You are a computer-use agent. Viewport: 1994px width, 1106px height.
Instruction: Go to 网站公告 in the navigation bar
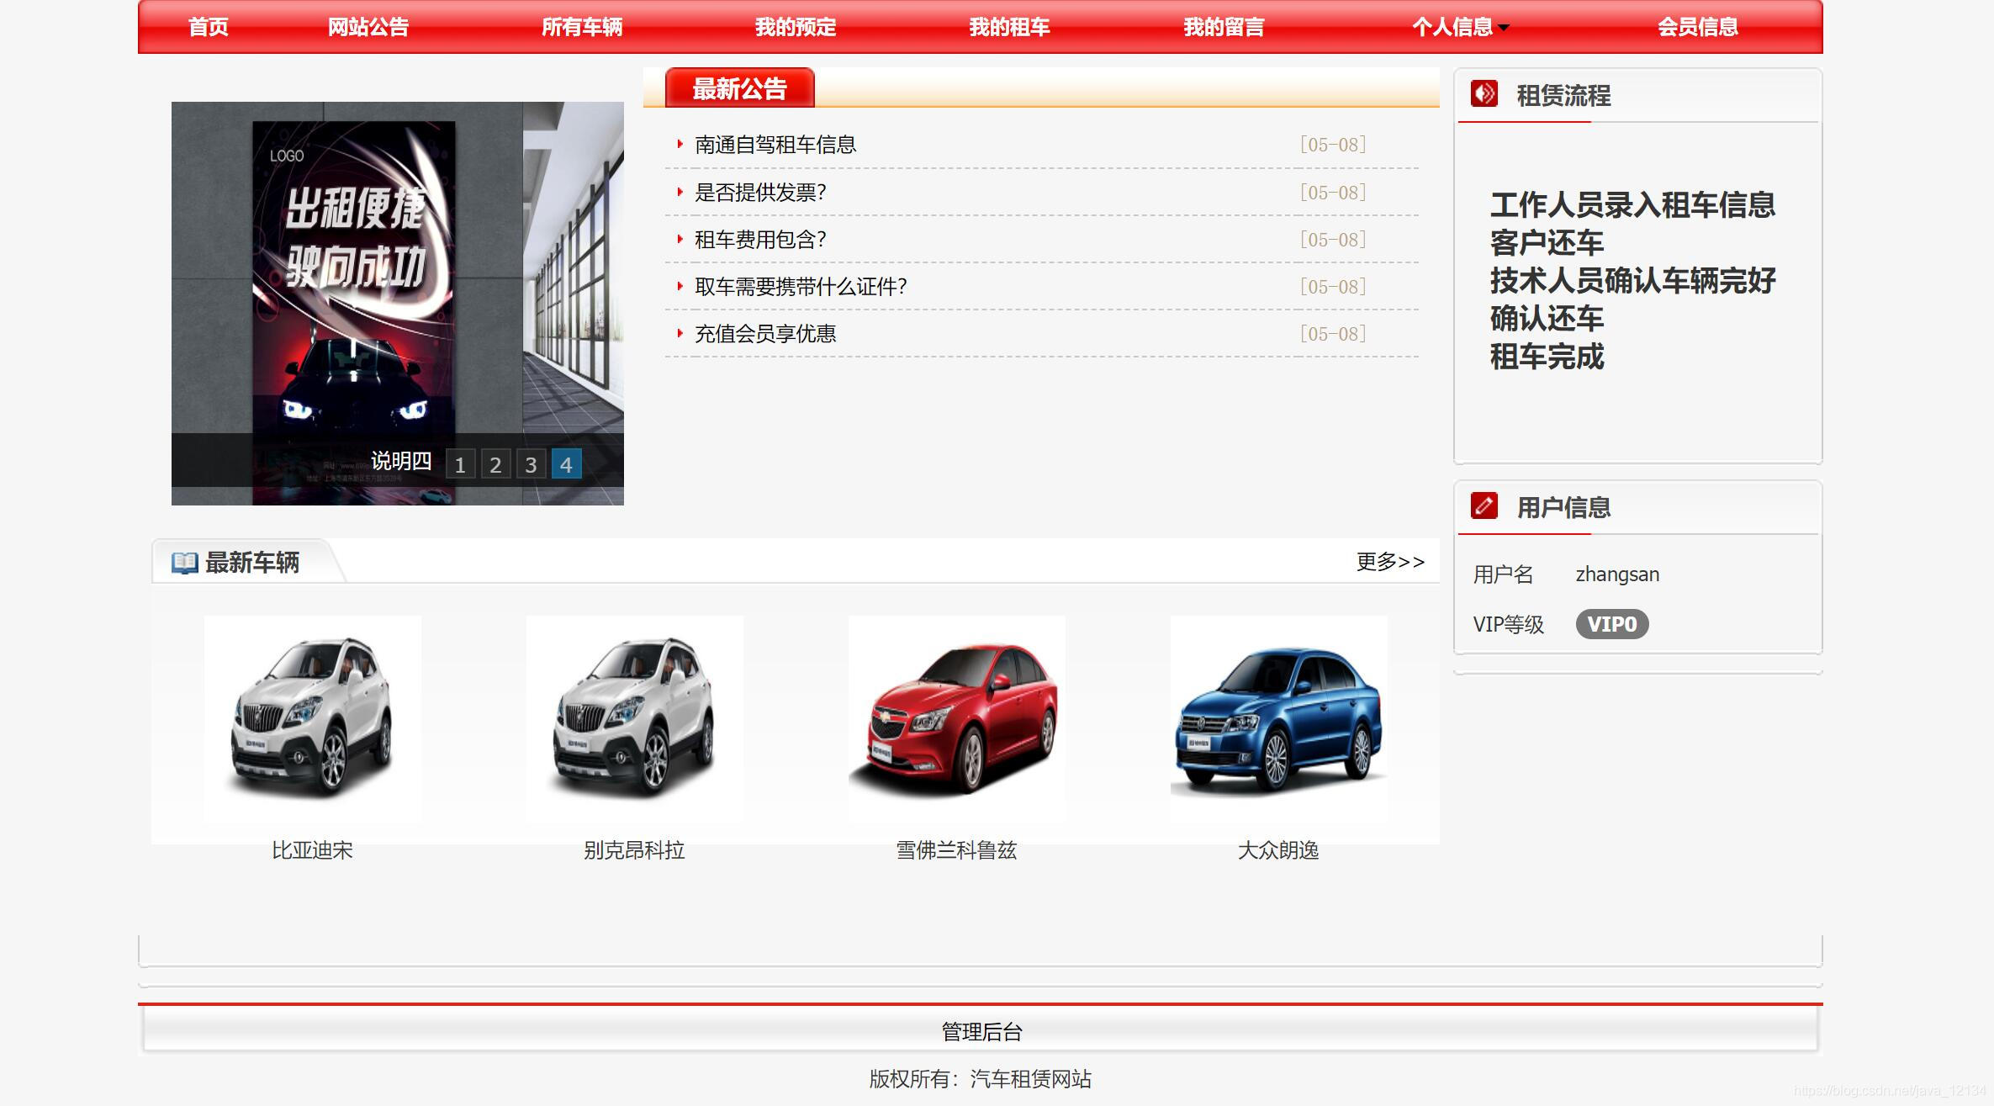tap(368, 27)
